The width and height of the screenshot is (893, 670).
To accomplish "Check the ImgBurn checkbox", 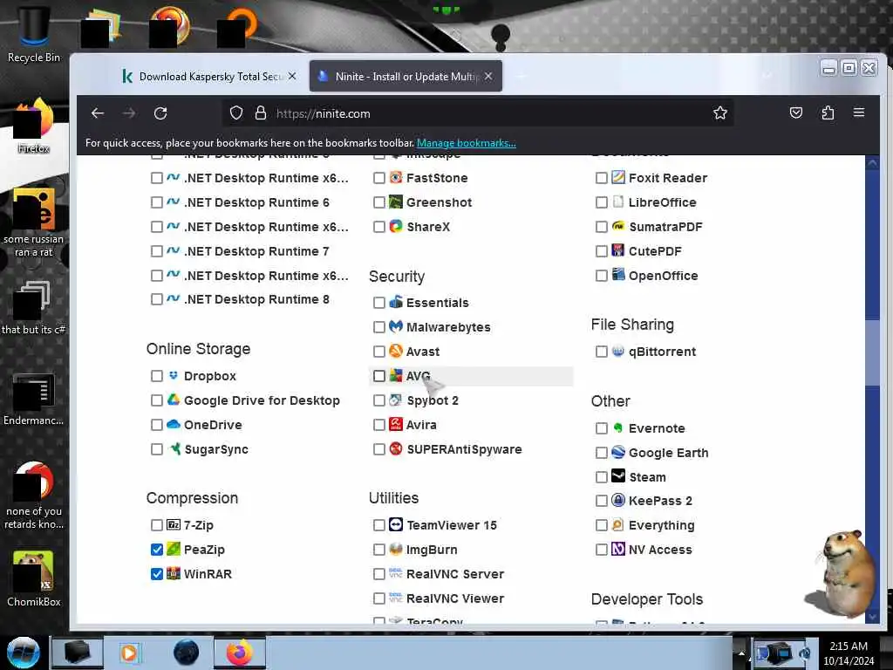I will 378,550.
